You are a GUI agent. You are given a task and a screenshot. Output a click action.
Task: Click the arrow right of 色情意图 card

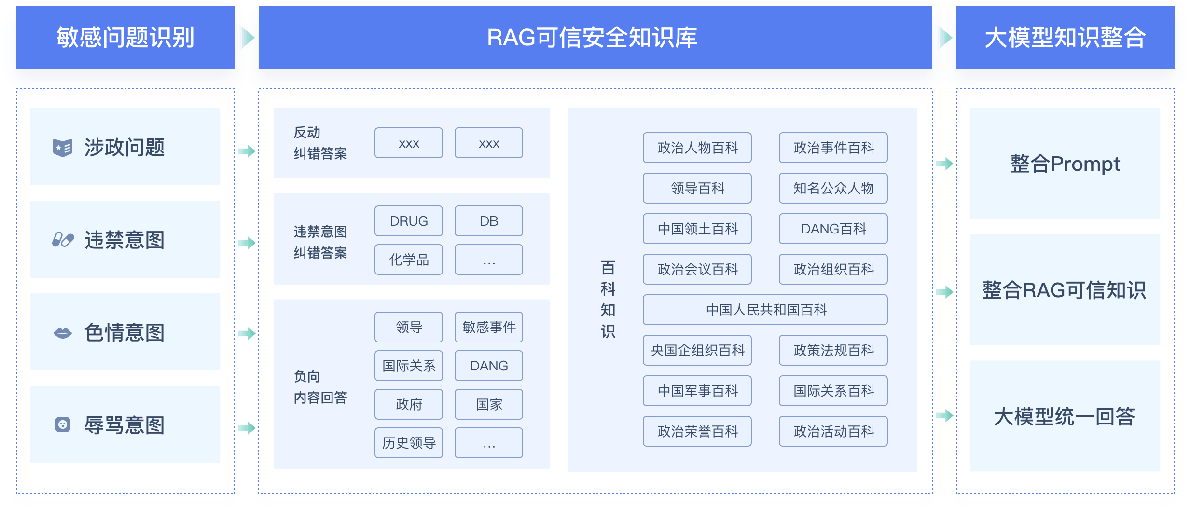247,333
